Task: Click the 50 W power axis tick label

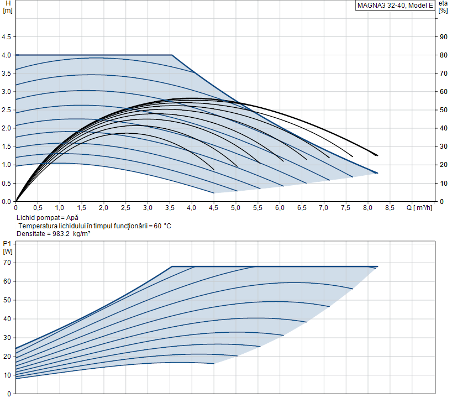Action: pos(7,300)
